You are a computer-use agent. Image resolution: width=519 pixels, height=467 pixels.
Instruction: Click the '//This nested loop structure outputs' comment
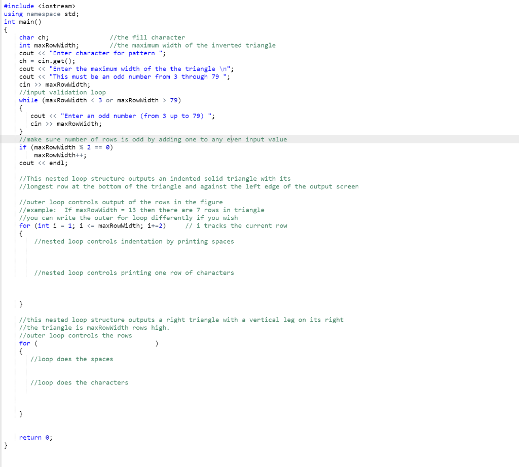click(155, 179)
